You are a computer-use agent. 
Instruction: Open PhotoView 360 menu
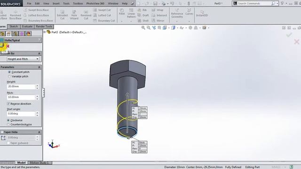pos(95,3)
